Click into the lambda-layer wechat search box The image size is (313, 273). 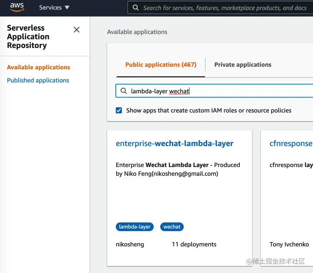(214, 91)
